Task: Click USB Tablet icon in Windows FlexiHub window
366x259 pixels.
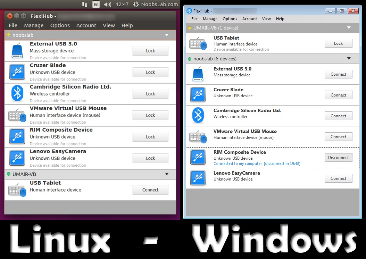Action: pos(198,43)
